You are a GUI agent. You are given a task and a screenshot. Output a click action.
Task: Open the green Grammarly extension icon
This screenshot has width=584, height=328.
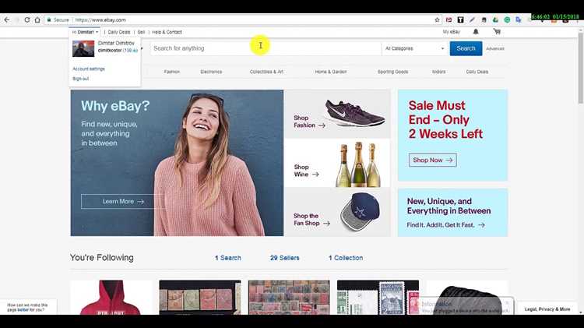tap(507, 19)
